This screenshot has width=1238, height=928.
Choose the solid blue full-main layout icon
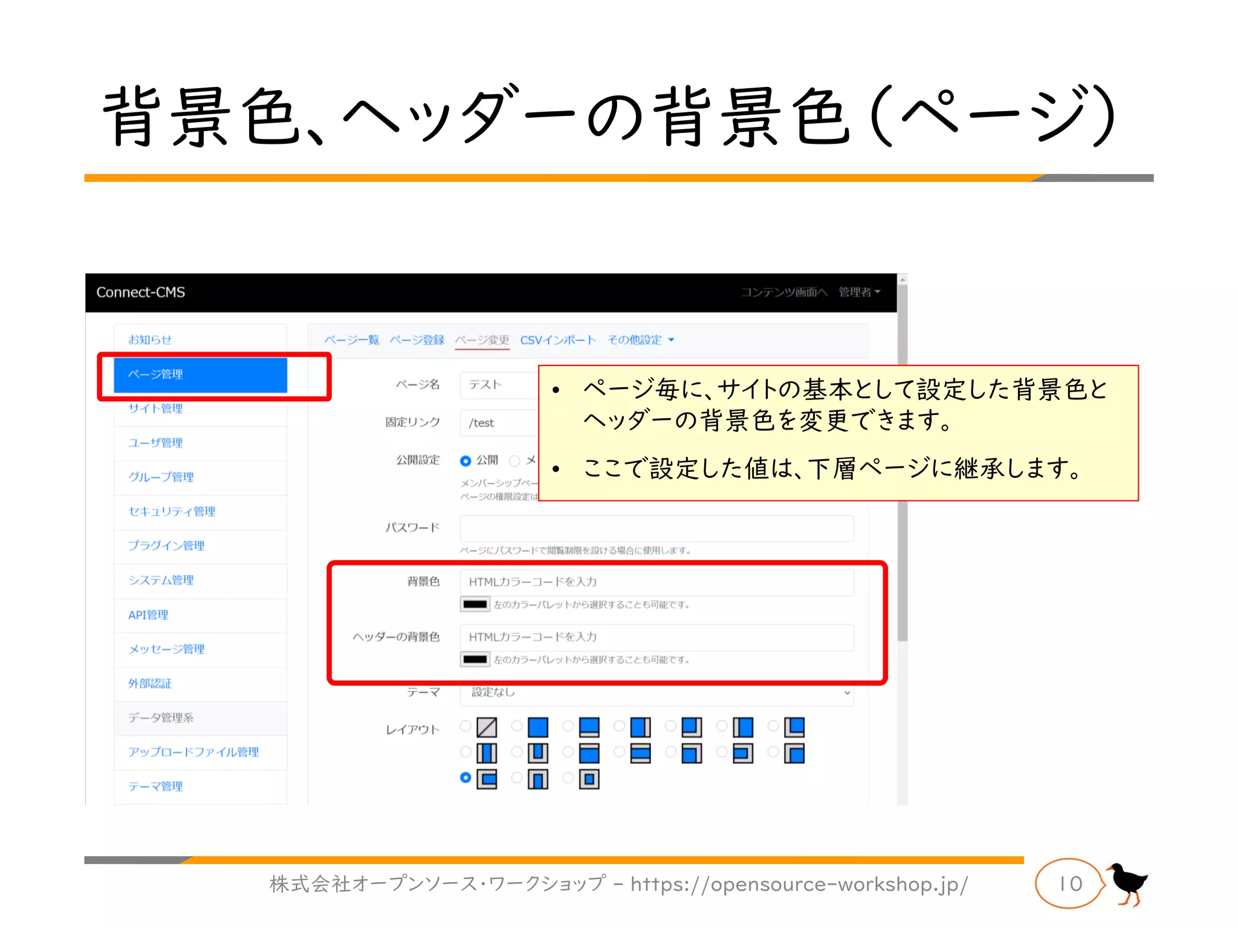(538, 727)
